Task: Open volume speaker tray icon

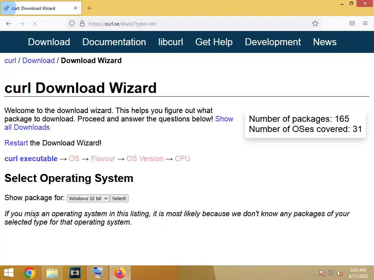Action: [340, 273]
